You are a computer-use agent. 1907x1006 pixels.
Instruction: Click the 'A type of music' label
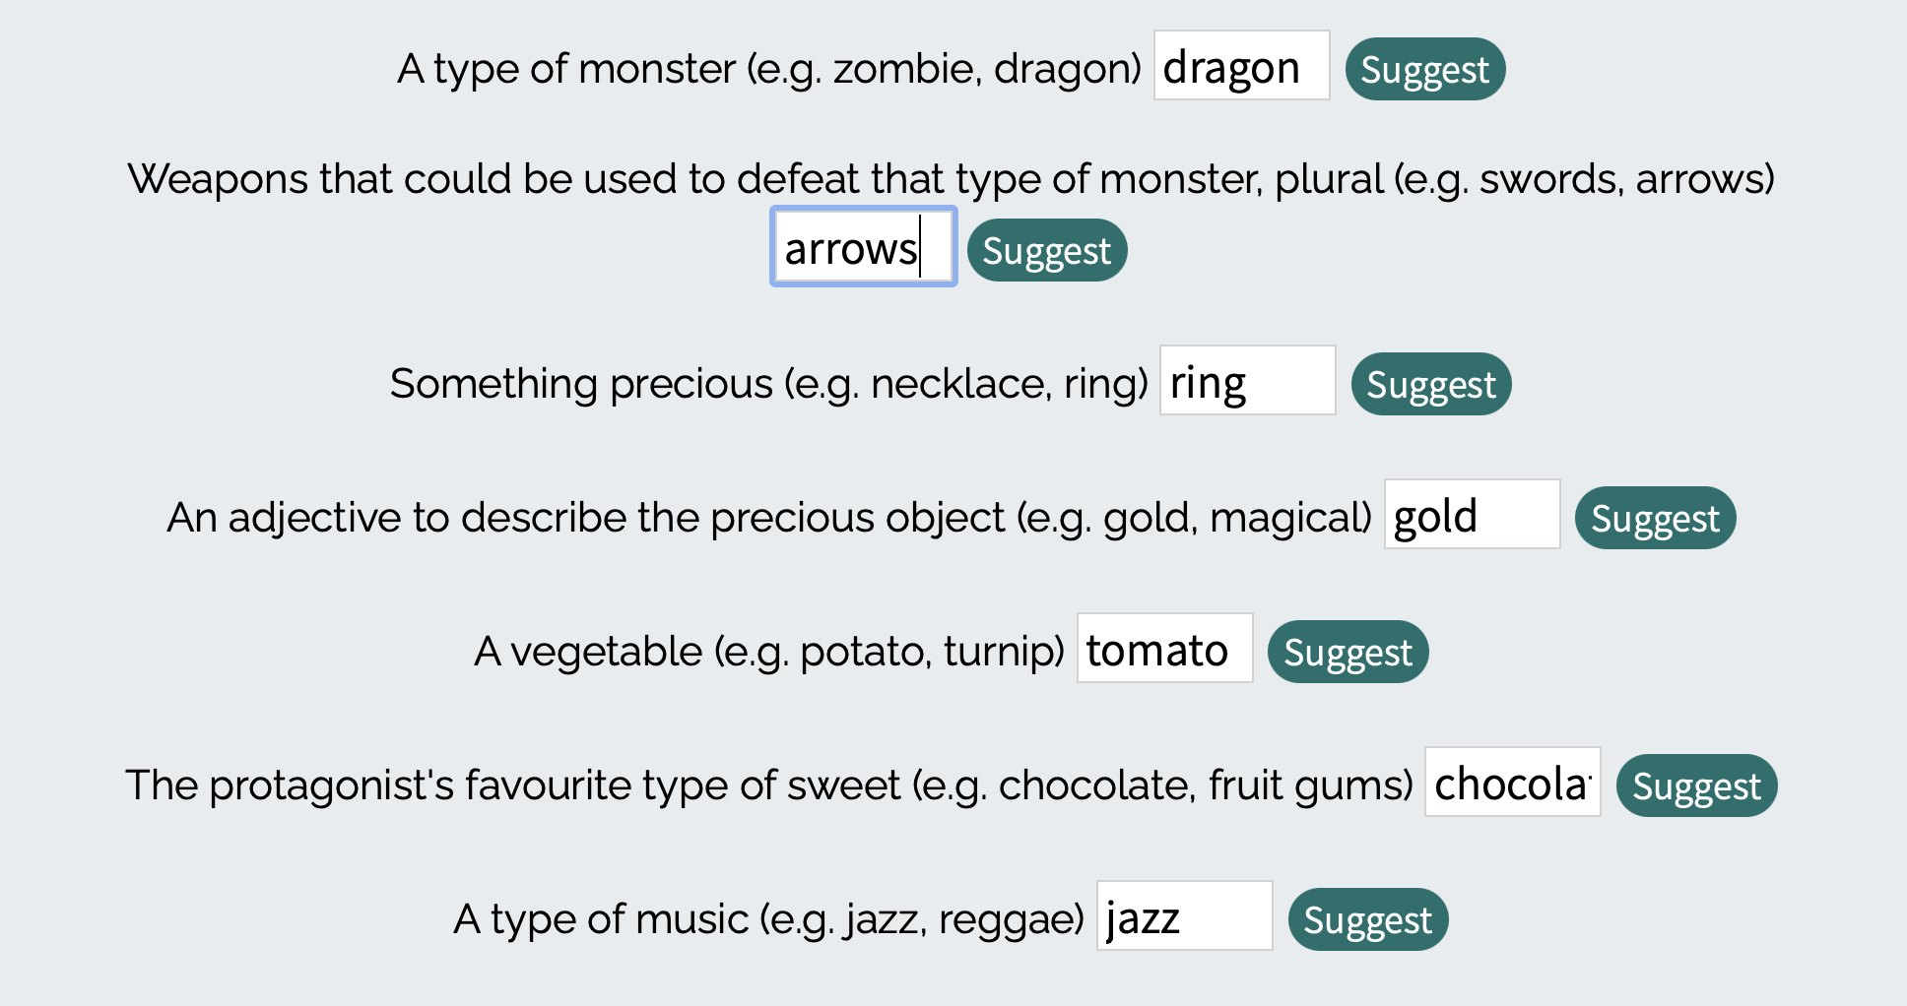768,919
